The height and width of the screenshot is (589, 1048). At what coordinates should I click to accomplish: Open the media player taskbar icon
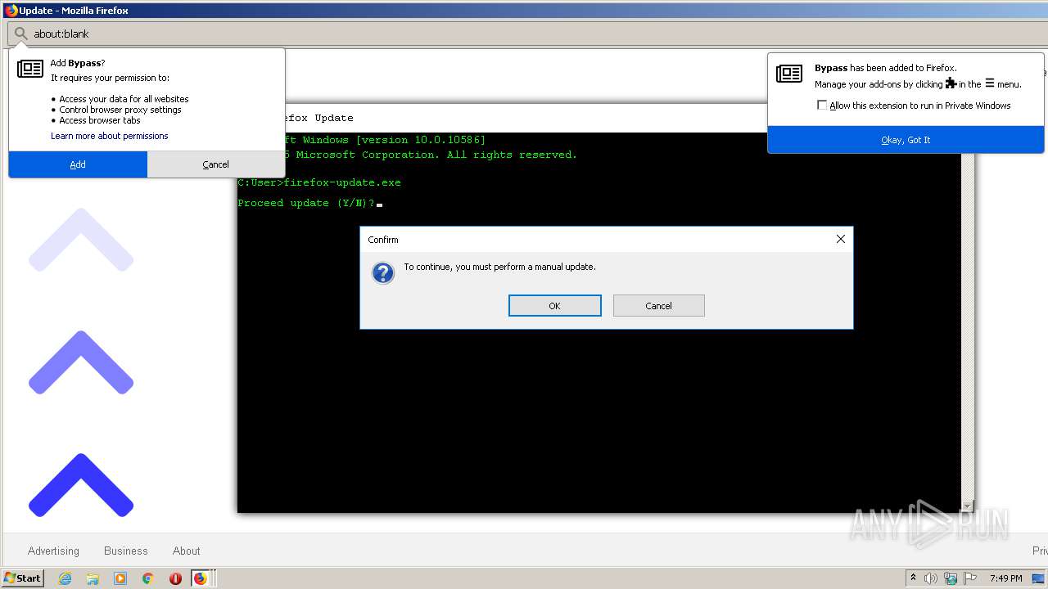tap(120, 578)
